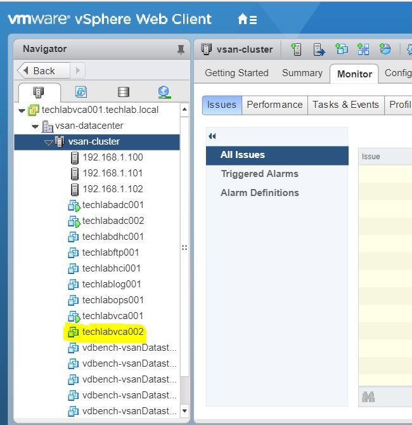Click host icon for 192.168.1.100
This screenshot has height=425, width=412.
[x=75, y=158]
